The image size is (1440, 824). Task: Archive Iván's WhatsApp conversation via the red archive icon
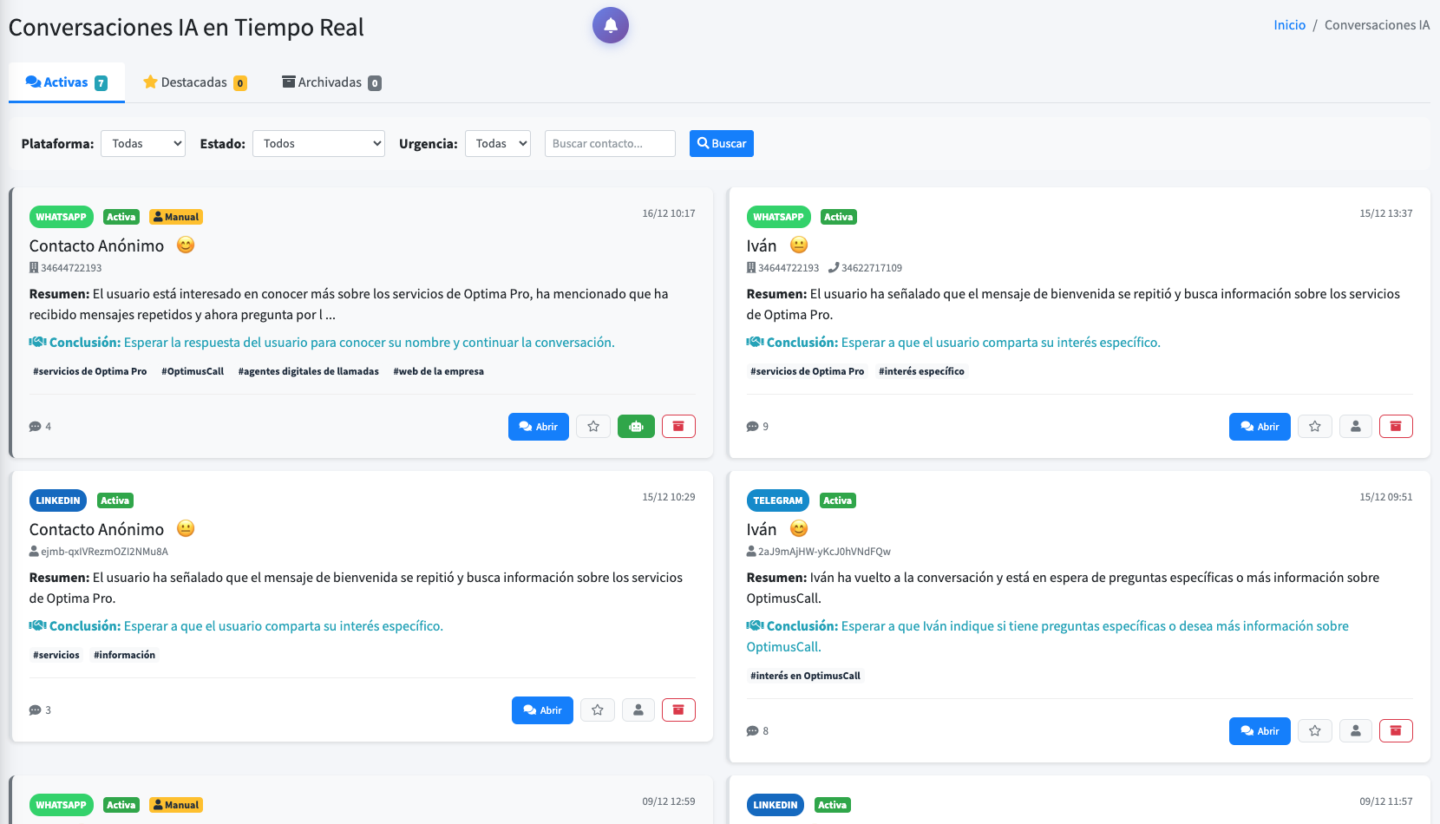[x=1395, y=426]
